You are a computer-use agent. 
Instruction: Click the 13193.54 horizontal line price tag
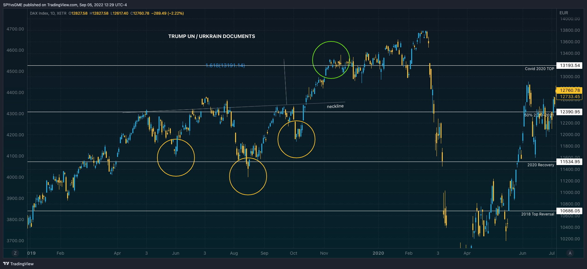point(570,65)
